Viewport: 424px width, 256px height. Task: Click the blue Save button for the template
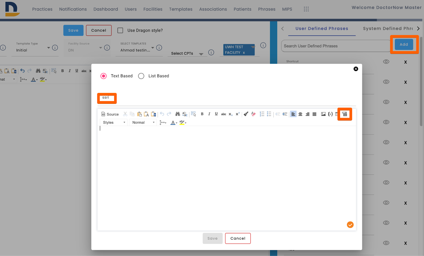pos(73,30)
